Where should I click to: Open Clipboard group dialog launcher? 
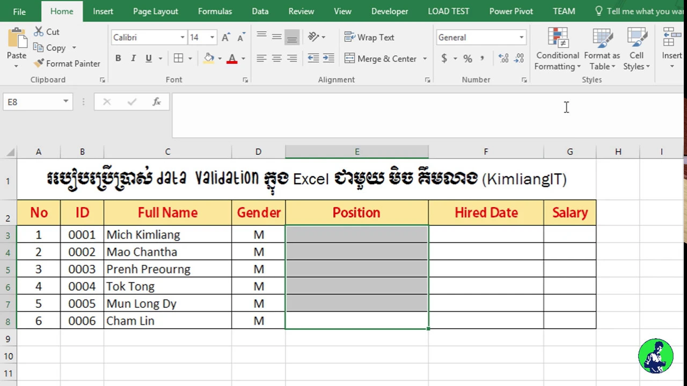click(x=103, y=80)
